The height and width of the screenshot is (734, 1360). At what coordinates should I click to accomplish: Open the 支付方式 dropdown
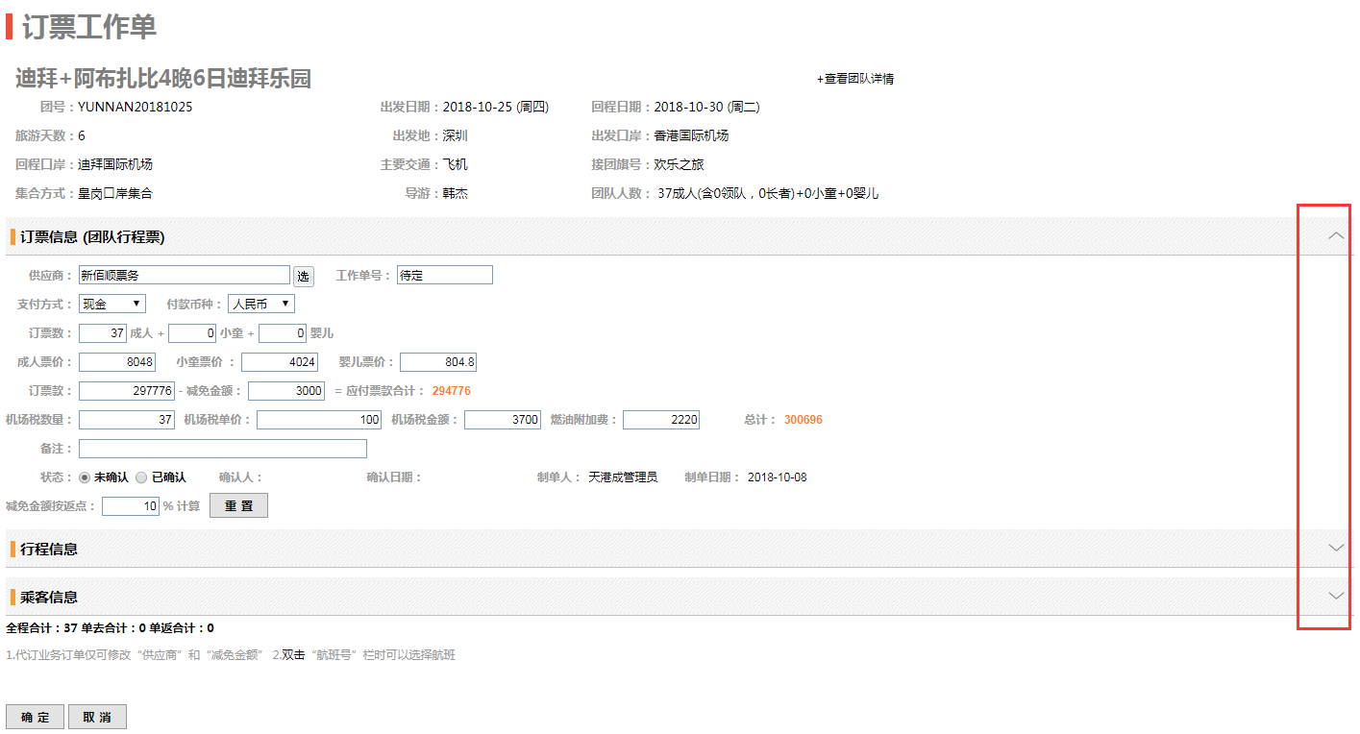(x=111, y=305)
